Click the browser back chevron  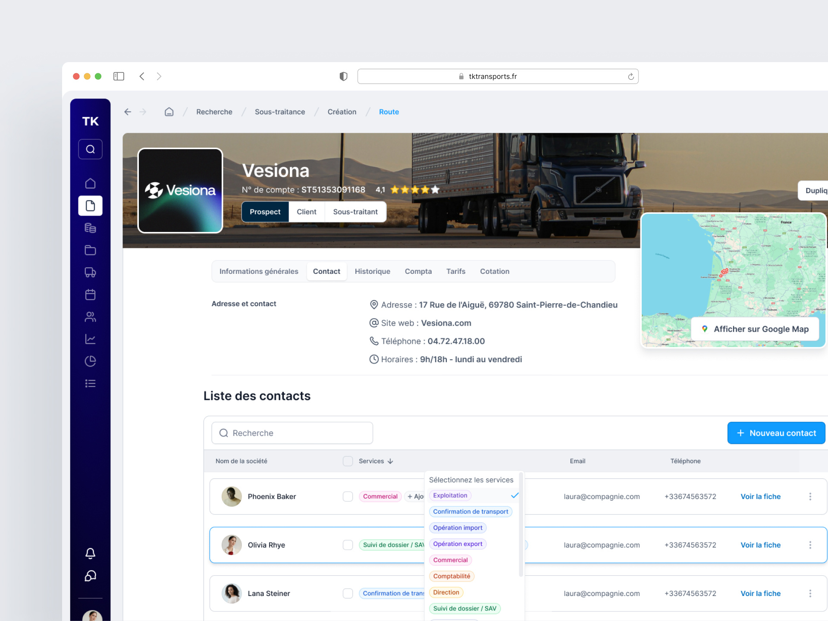141,76
